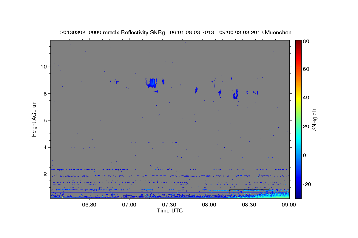This screenshot has height=238, width=358.
Task: Click the large blue cloud echo near 07:15
Action: (x=152, y=83)
